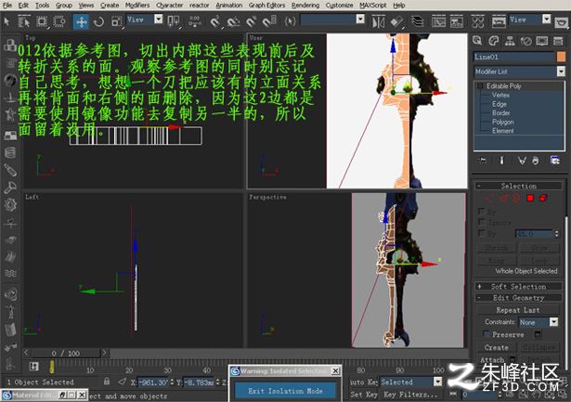Switch to Create command panel

pos(477,41)
